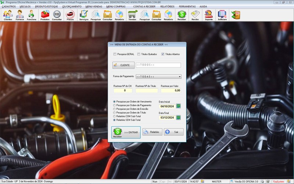Check the Títulos Quitados checkbox
Viewport: 294px width, 184px height.
[x=139, y=54]
